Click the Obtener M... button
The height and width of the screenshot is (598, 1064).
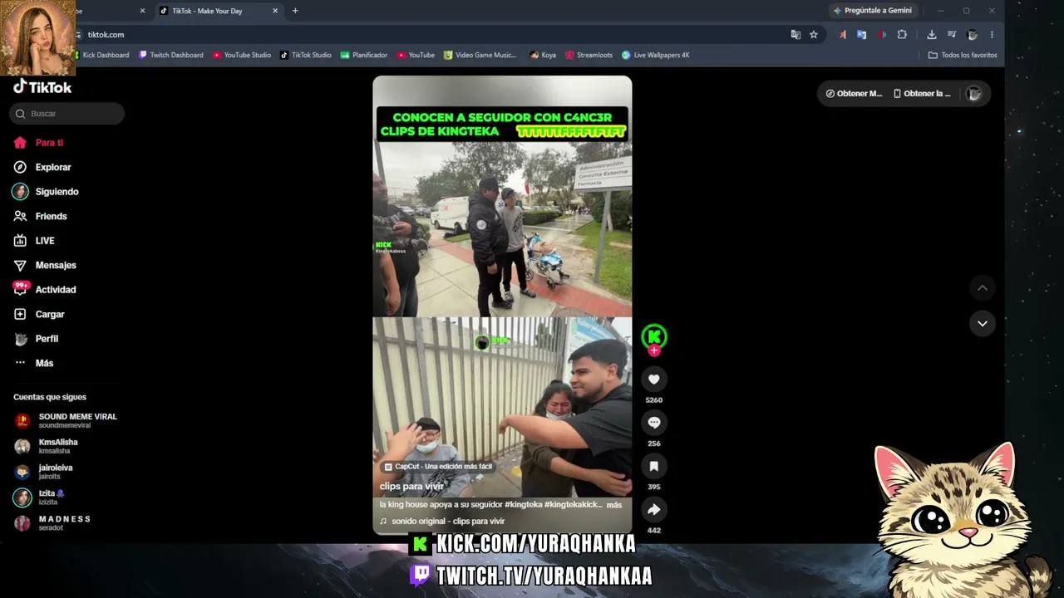click(854, 94)
